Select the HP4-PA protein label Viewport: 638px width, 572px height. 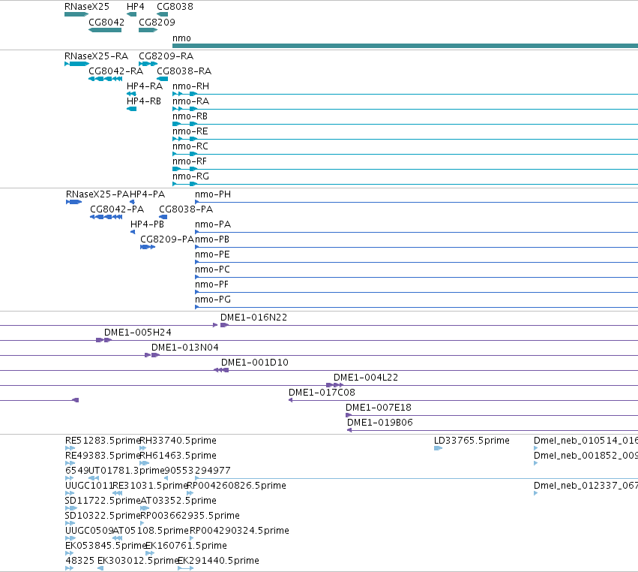(x=147, y=194)
